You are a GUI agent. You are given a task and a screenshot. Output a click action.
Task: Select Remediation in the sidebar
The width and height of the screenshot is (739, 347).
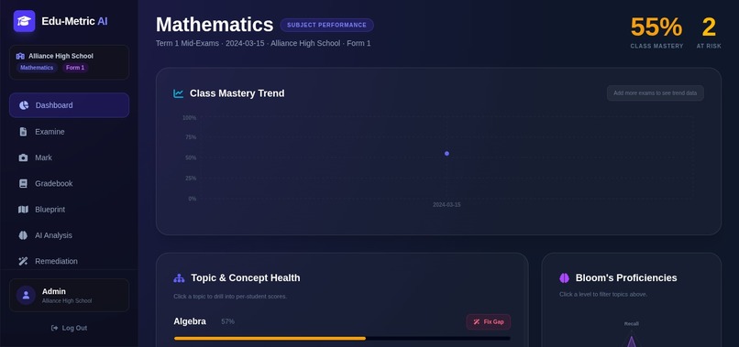(x=70, y=261)
